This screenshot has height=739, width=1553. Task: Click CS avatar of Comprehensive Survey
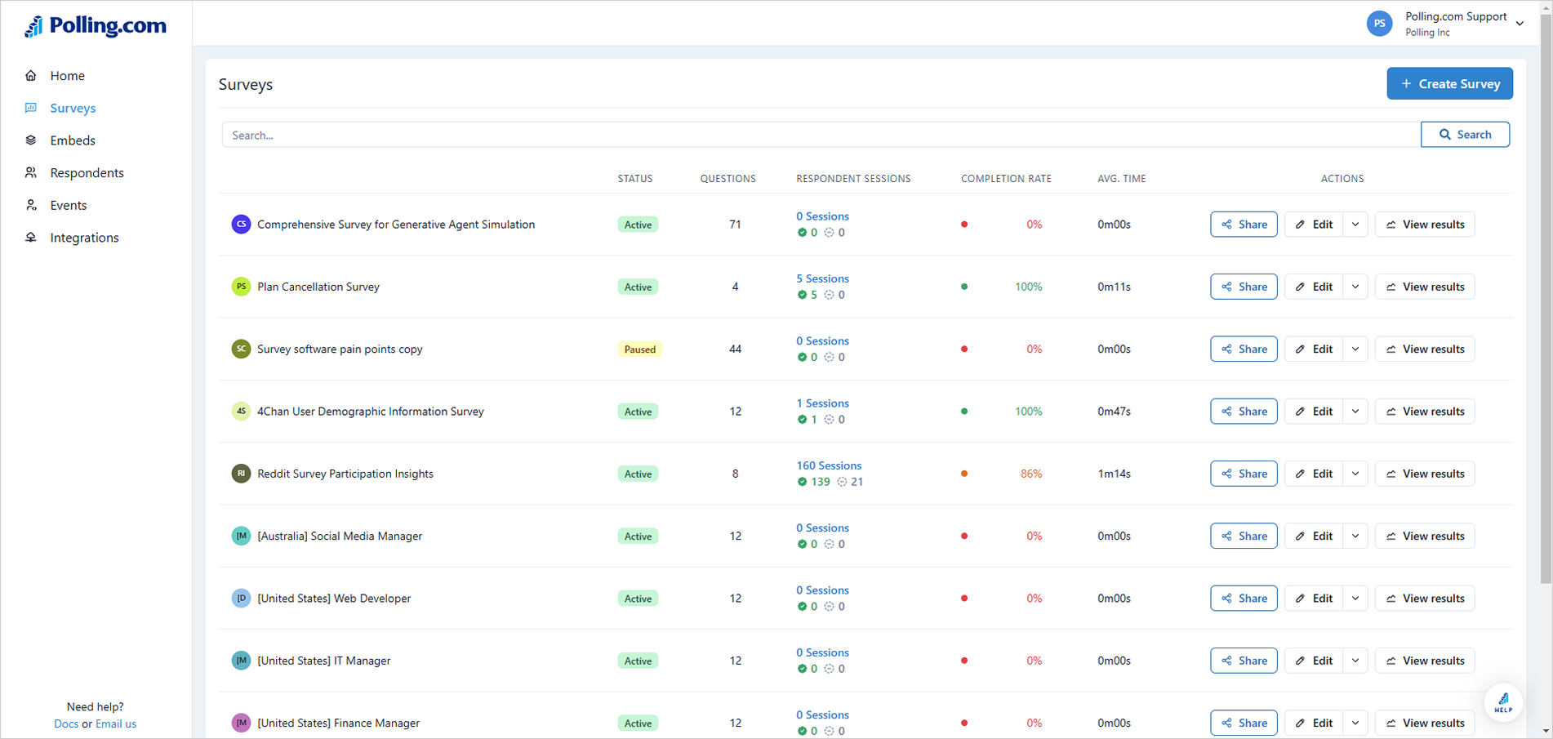click(x=241, y=225)
